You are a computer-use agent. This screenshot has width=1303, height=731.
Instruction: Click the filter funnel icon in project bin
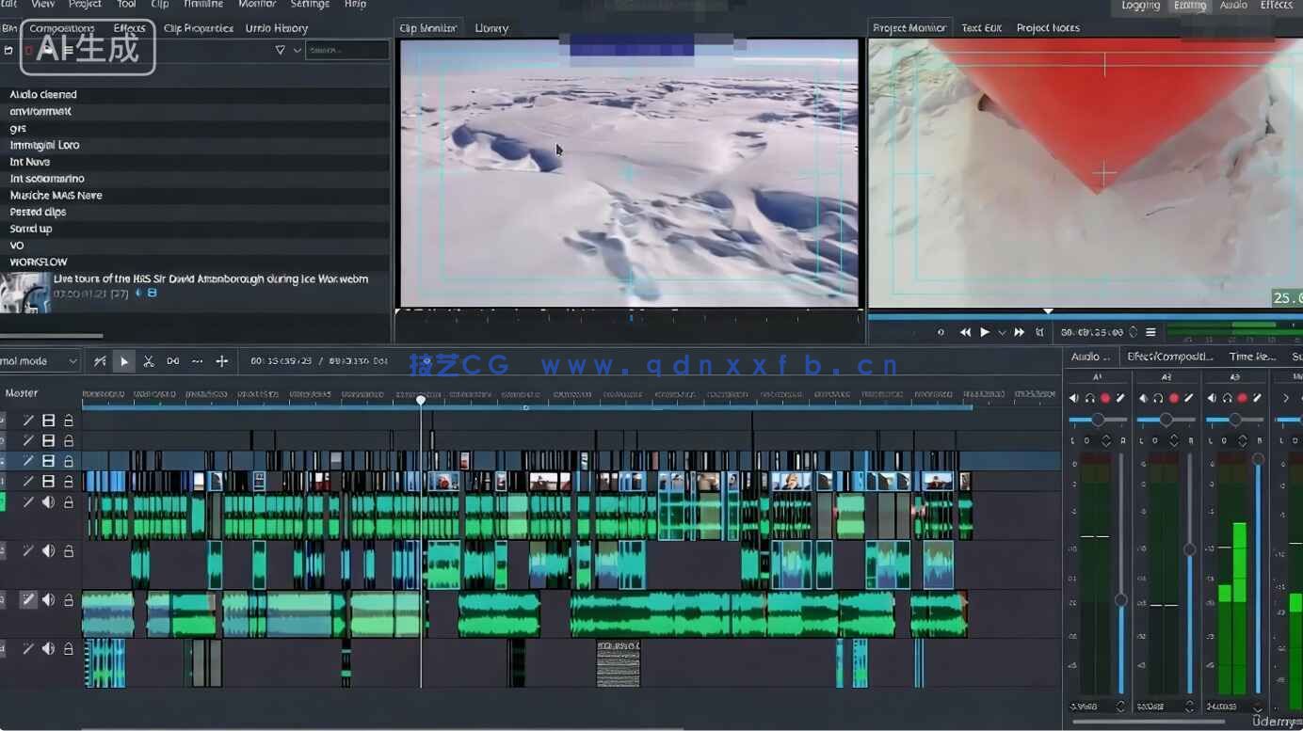tap(280, 50)
